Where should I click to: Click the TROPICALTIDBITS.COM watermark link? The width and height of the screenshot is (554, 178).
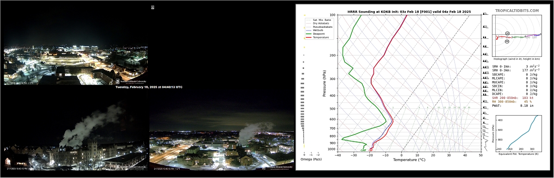(x=517, y=11)
